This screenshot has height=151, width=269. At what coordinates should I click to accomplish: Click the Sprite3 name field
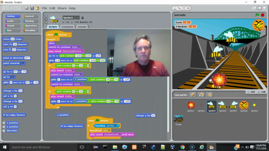click(x=71, y=18)
